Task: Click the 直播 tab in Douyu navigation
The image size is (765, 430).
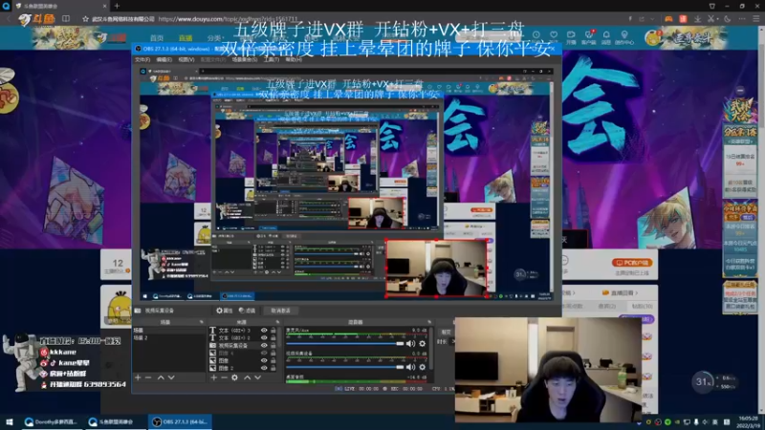Action: coord(186,38)
